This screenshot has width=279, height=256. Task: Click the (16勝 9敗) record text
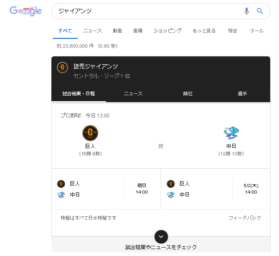pyautogui.click(x=90, y=154)
